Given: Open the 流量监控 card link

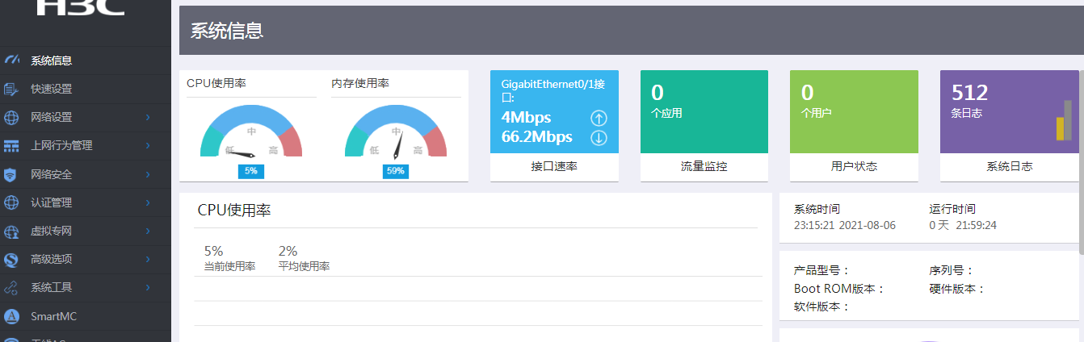Looking at the screenshot, I should pyautogui.click(x=704, y=167).
